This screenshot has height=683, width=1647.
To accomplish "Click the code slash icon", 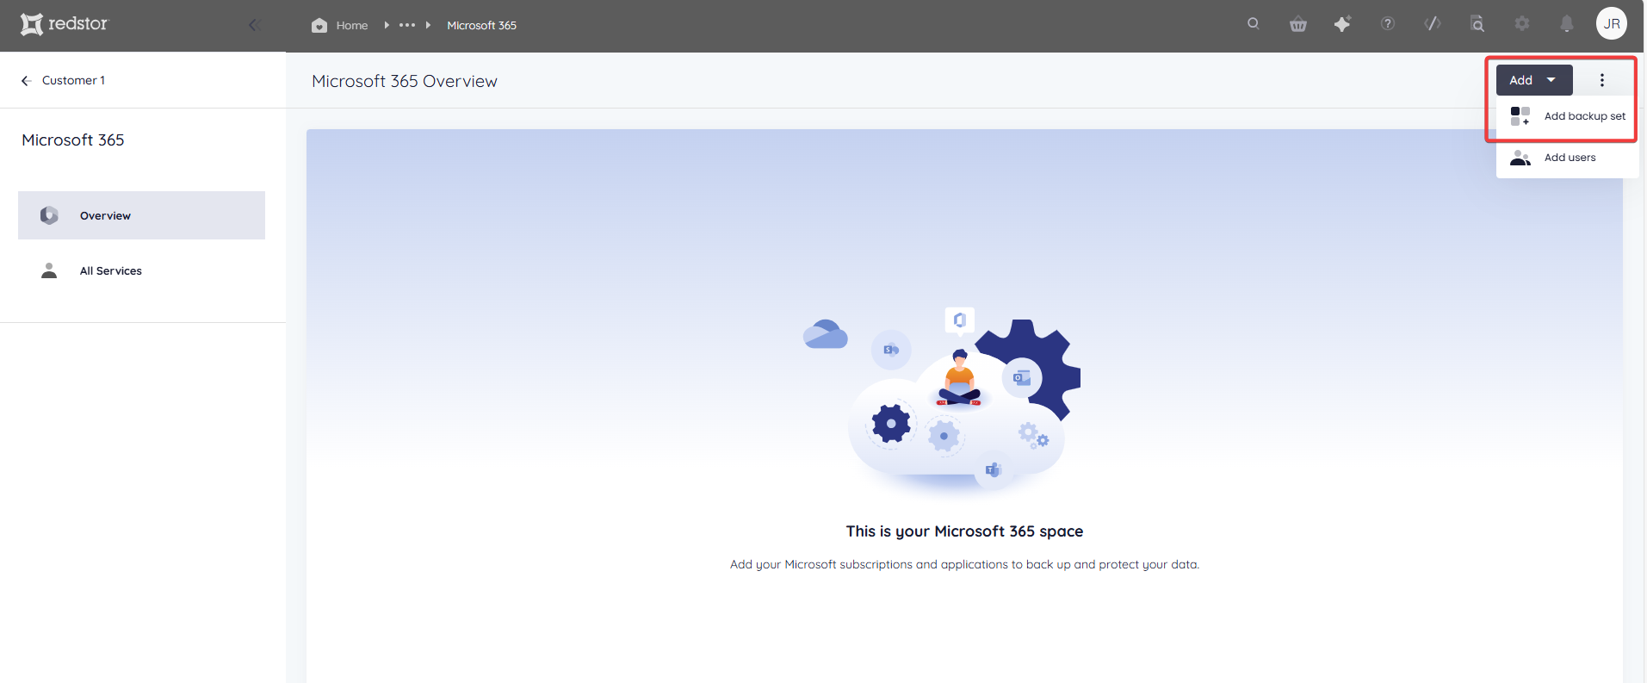I will point(1433,23).
